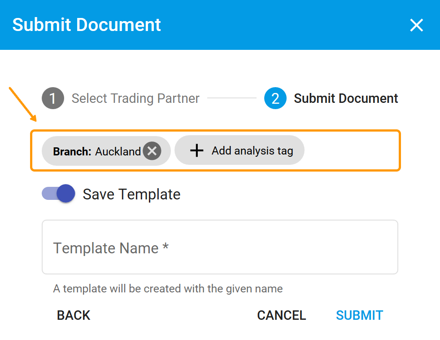Click the circled 1 beside Select Trading Partner
The image size is (440, 340).
(52, 98)
